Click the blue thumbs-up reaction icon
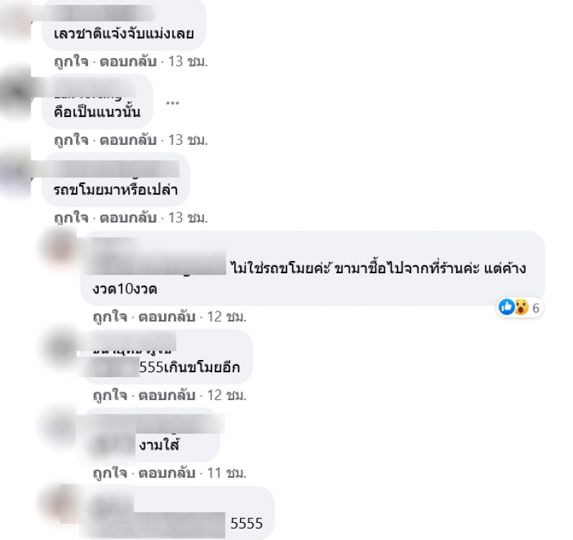This screenshot has width=573, height=540. tap(506, 307)
